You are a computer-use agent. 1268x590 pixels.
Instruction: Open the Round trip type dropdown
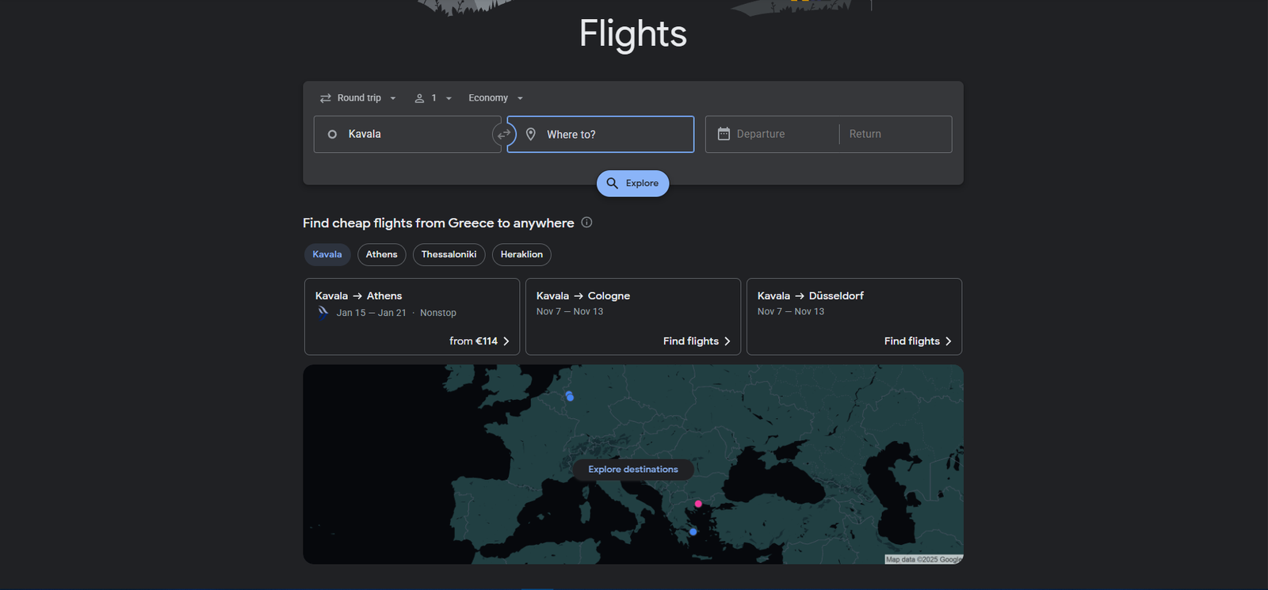click(x=357, y=98)
